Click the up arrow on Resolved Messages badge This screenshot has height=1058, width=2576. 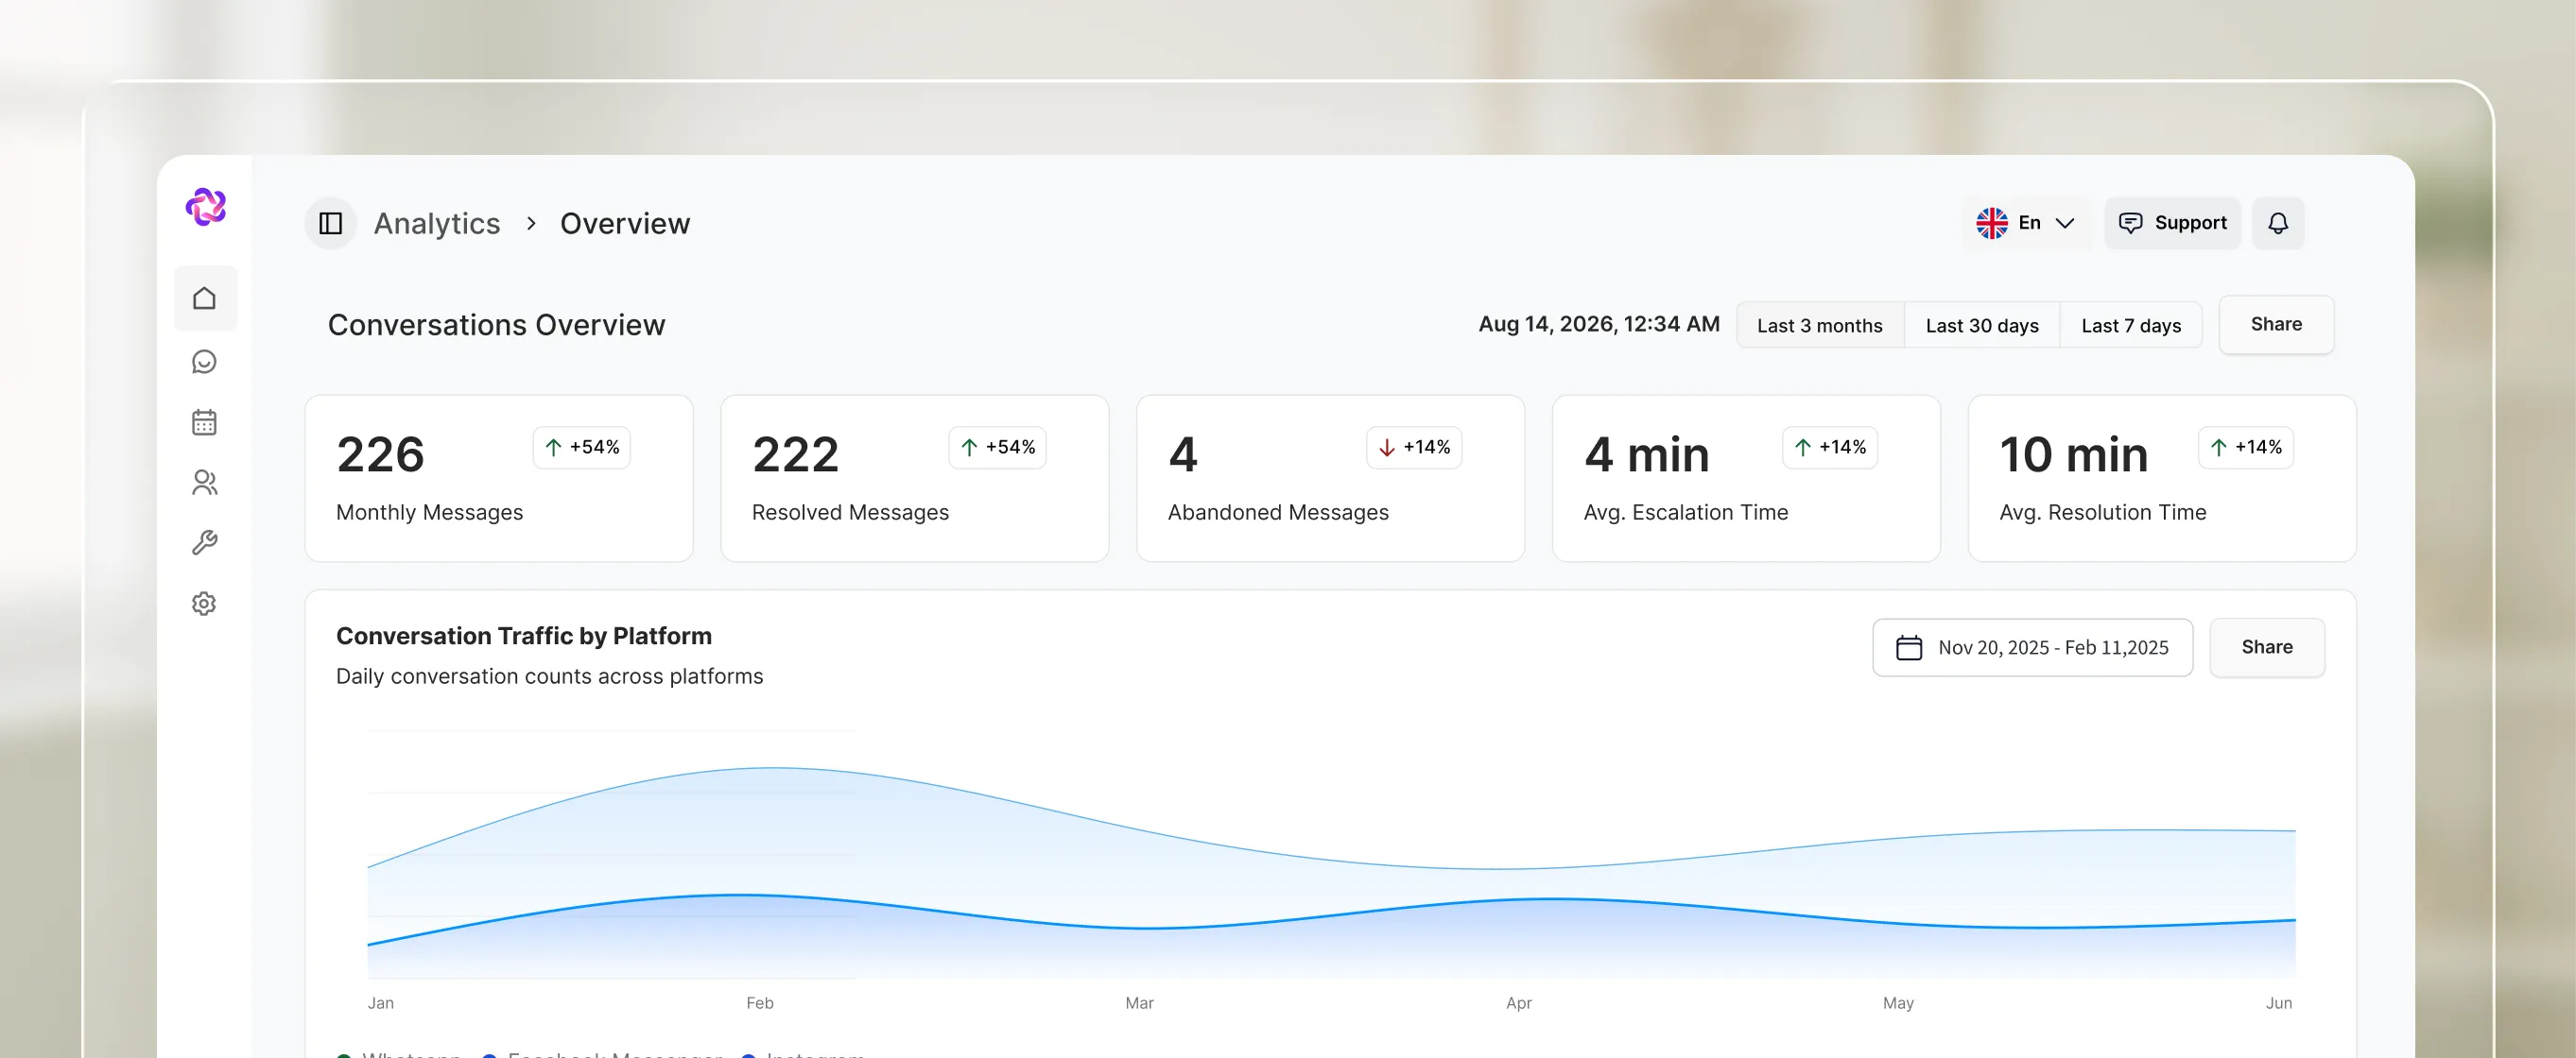969,448
